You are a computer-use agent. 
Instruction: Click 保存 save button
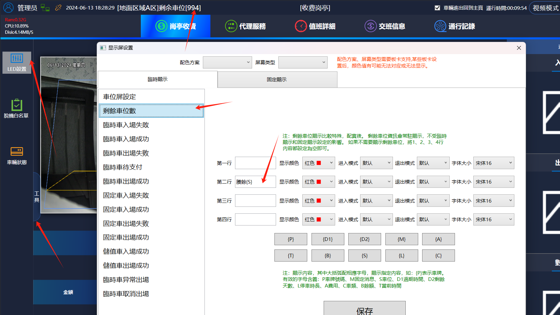365,308
